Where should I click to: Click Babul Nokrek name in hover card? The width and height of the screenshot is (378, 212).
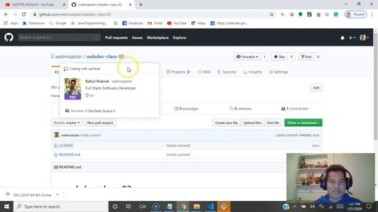pos(97,81)
